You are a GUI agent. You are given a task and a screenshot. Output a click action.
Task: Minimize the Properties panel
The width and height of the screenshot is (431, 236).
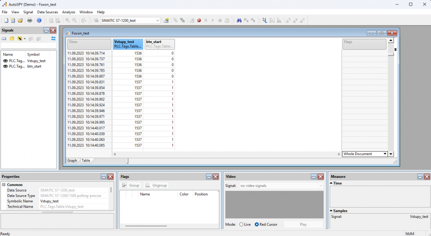pos(103,177)
